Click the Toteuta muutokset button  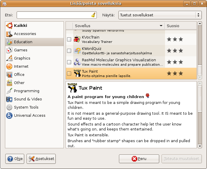[x=182, y=159]
